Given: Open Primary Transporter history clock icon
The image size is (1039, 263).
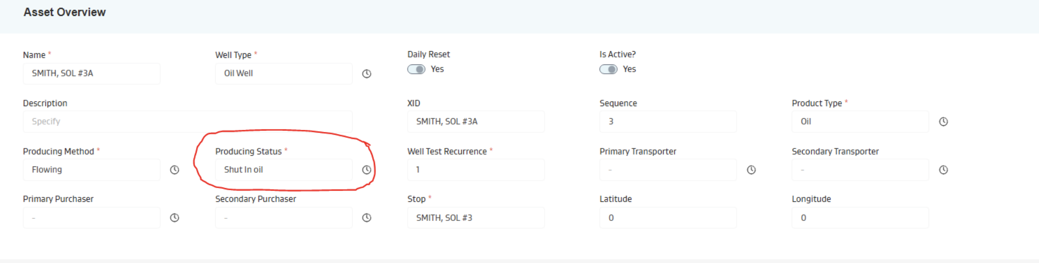Looking at the screenshot, I should click(x=751, y=170).
